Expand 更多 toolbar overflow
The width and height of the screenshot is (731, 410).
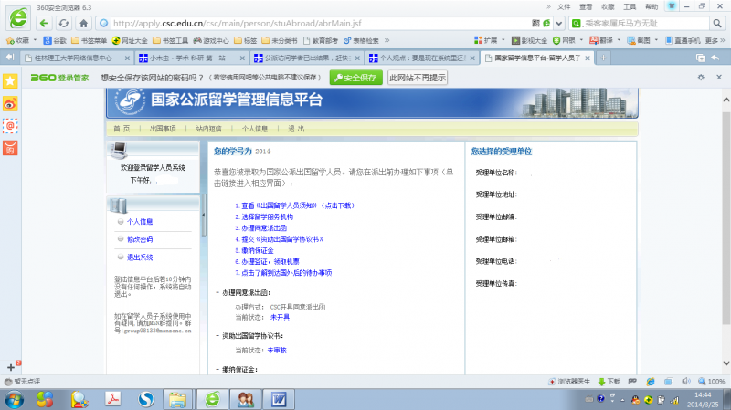tap(715, 40)
